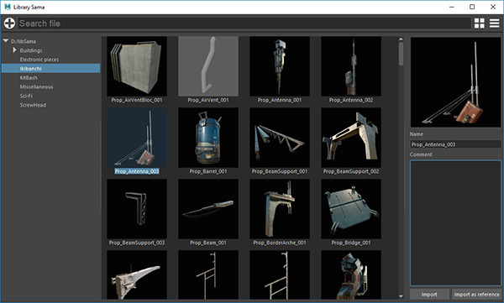This screenshot has width=504, height=303.
Task: Edit the Name field Prop_Antenna_003
Action: (x=455, y=144)
